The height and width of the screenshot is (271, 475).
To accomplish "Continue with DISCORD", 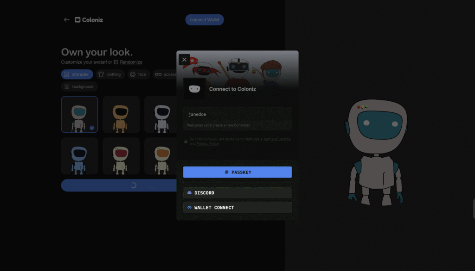I will point(237,193).
